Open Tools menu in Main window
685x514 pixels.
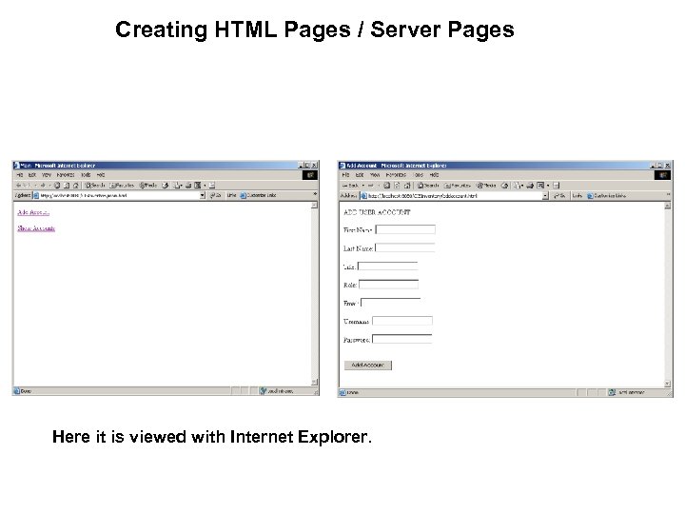click(x=86, y=175)
